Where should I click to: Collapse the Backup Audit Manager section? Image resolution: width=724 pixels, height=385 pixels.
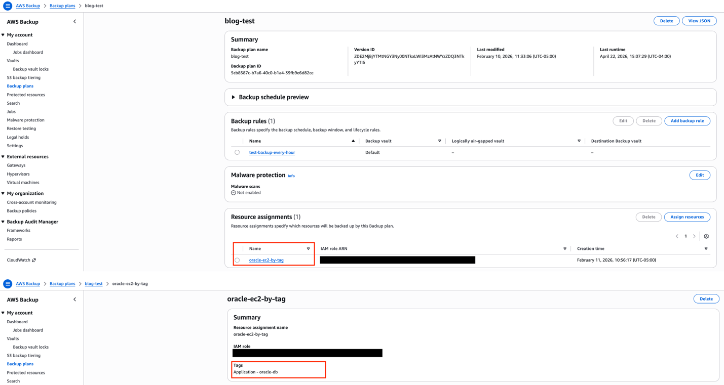tap(3, 222)
